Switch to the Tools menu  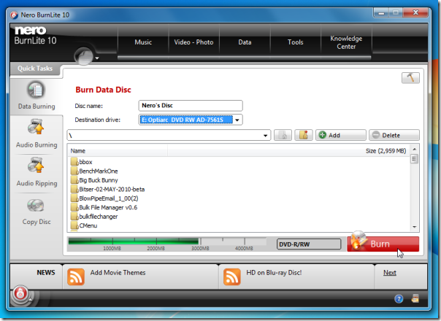pos(295,42)
